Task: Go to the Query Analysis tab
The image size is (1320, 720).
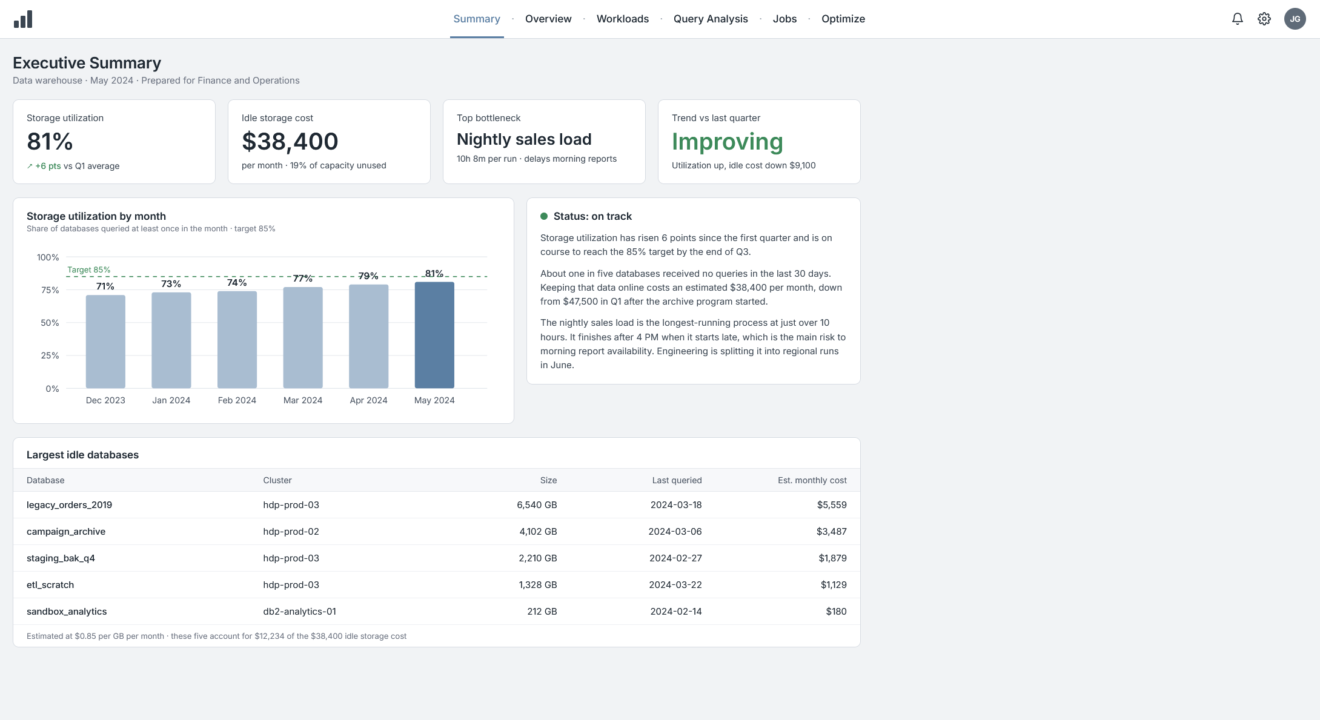Action: coord(711,19)
